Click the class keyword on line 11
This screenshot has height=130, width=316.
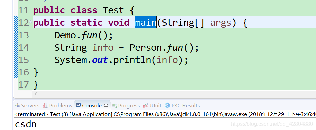(84, 10)
